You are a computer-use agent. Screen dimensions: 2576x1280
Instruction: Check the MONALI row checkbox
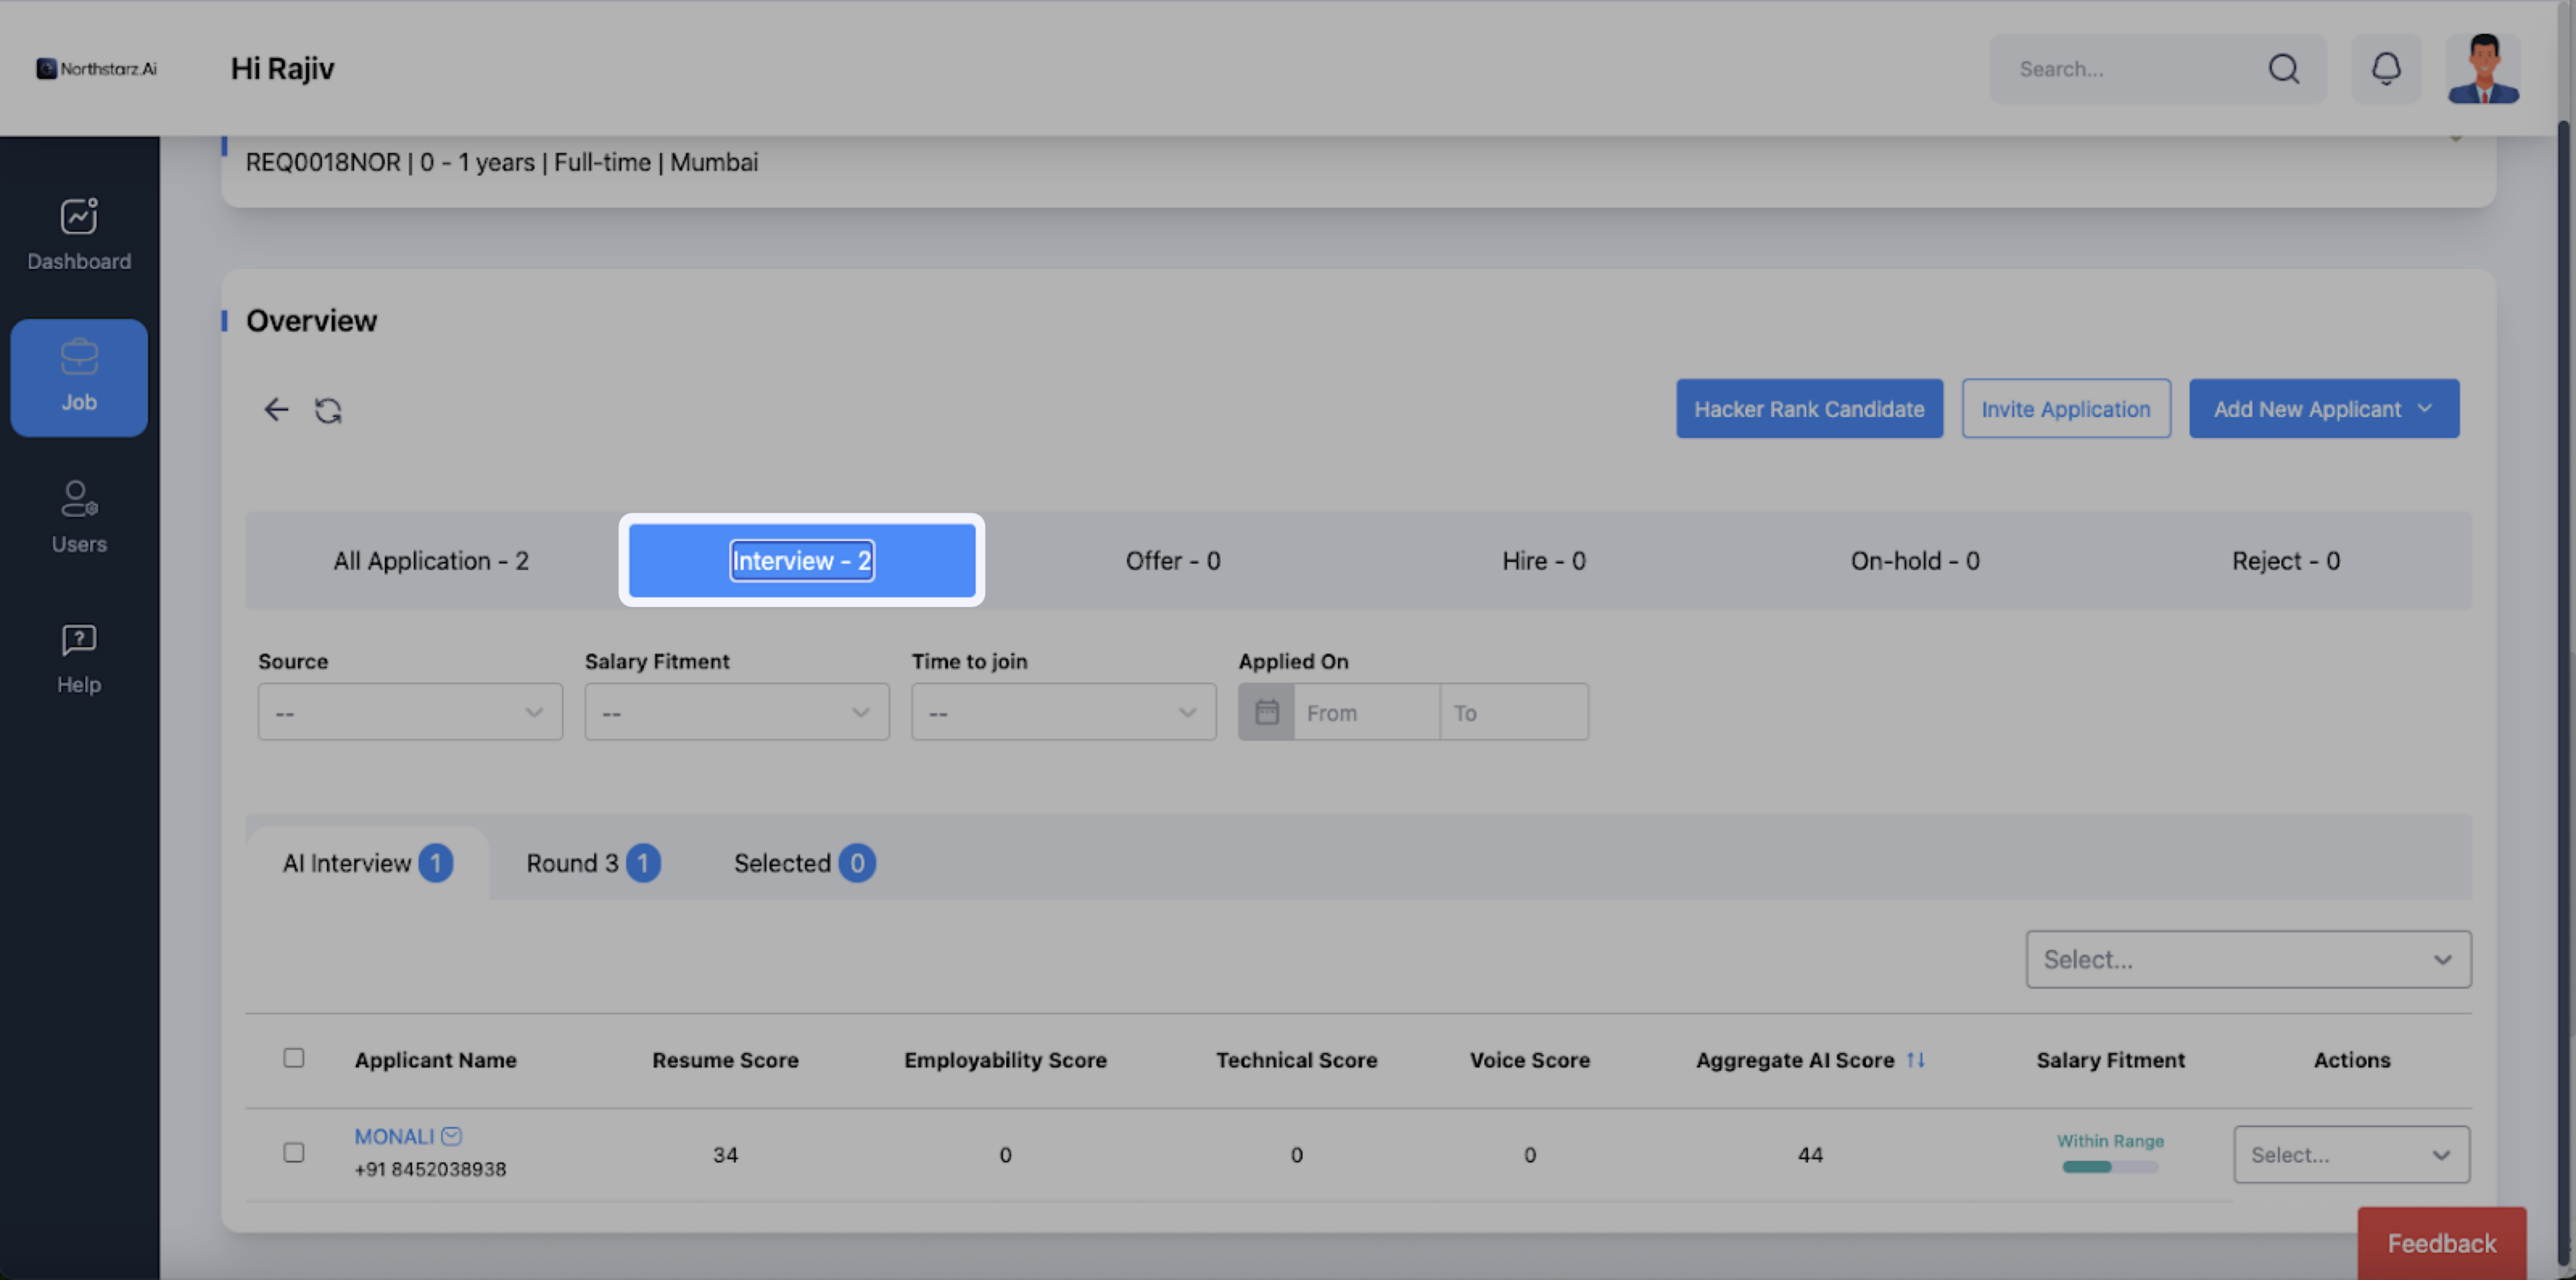pyautogui.click(x=293, y=1153)
